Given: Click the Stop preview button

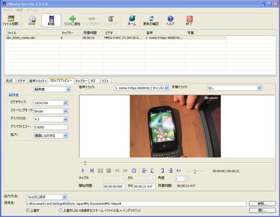Looking at the screenshot, I should click(108, 171).
